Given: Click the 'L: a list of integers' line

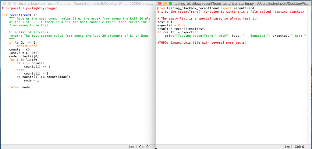Looking at the screenshot, I should 29,32.
